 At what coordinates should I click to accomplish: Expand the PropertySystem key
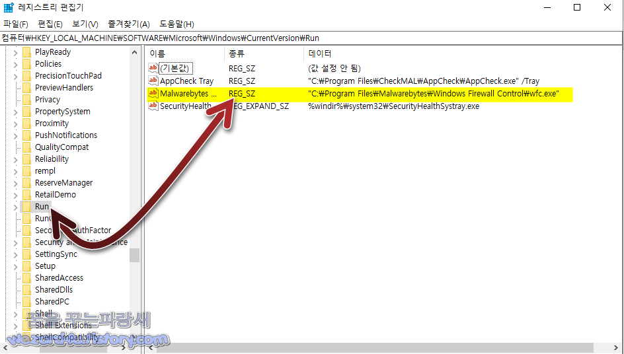pos(15,112)
